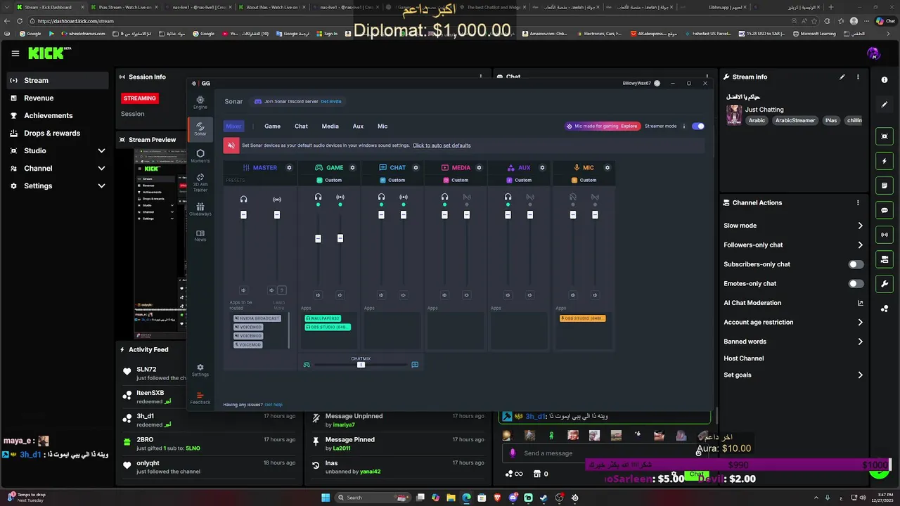Expand the Channel menu in Kick sidebar
Viewport: 900px width, 506px height.
101,168
